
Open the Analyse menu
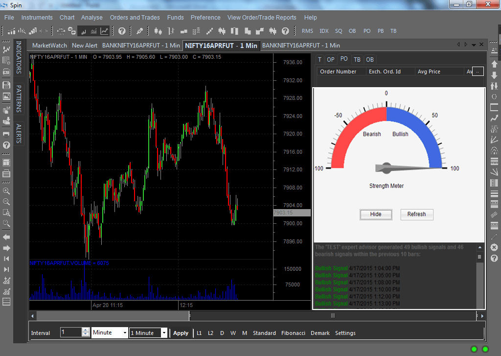[x=92, y=18]
